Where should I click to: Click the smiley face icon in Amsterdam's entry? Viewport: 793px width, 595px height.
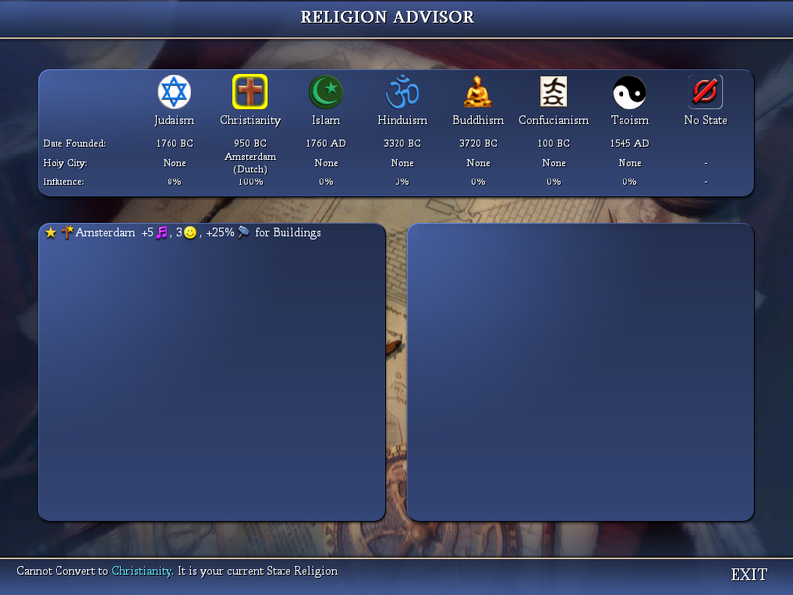(x=190, y=233)
